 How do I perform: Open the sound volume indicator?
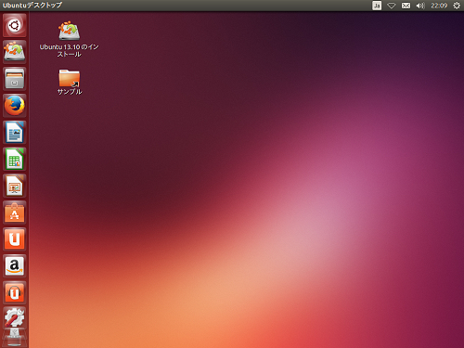(x=420, y=6)
